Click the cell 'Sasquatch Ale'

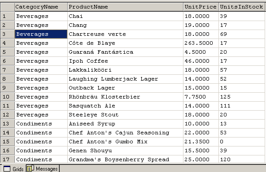click(x=125, y=106)
